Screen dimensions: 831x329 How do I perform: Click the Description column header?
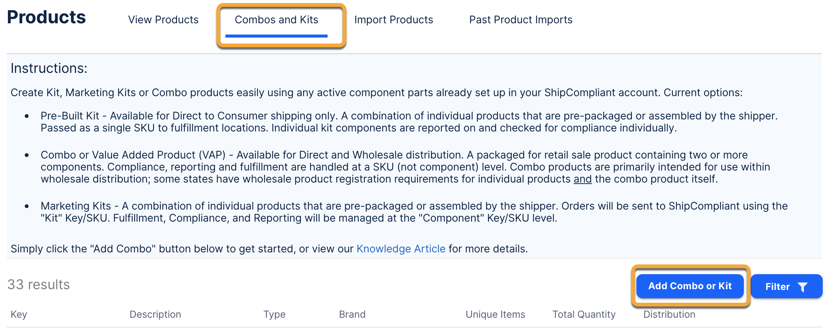pyautogui.click(x=155, y=314)
